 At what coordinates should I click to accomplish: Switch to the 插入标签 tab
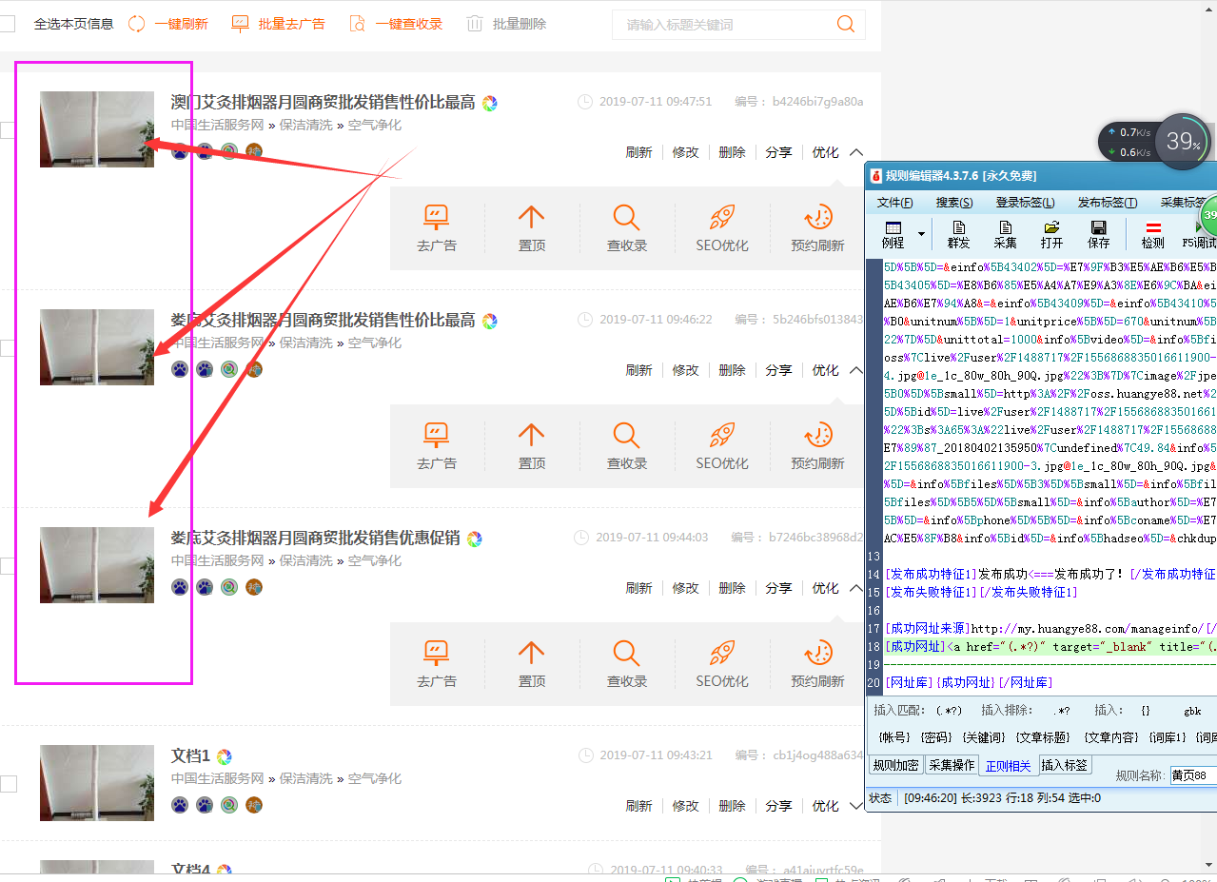[x=1065, y=764]
